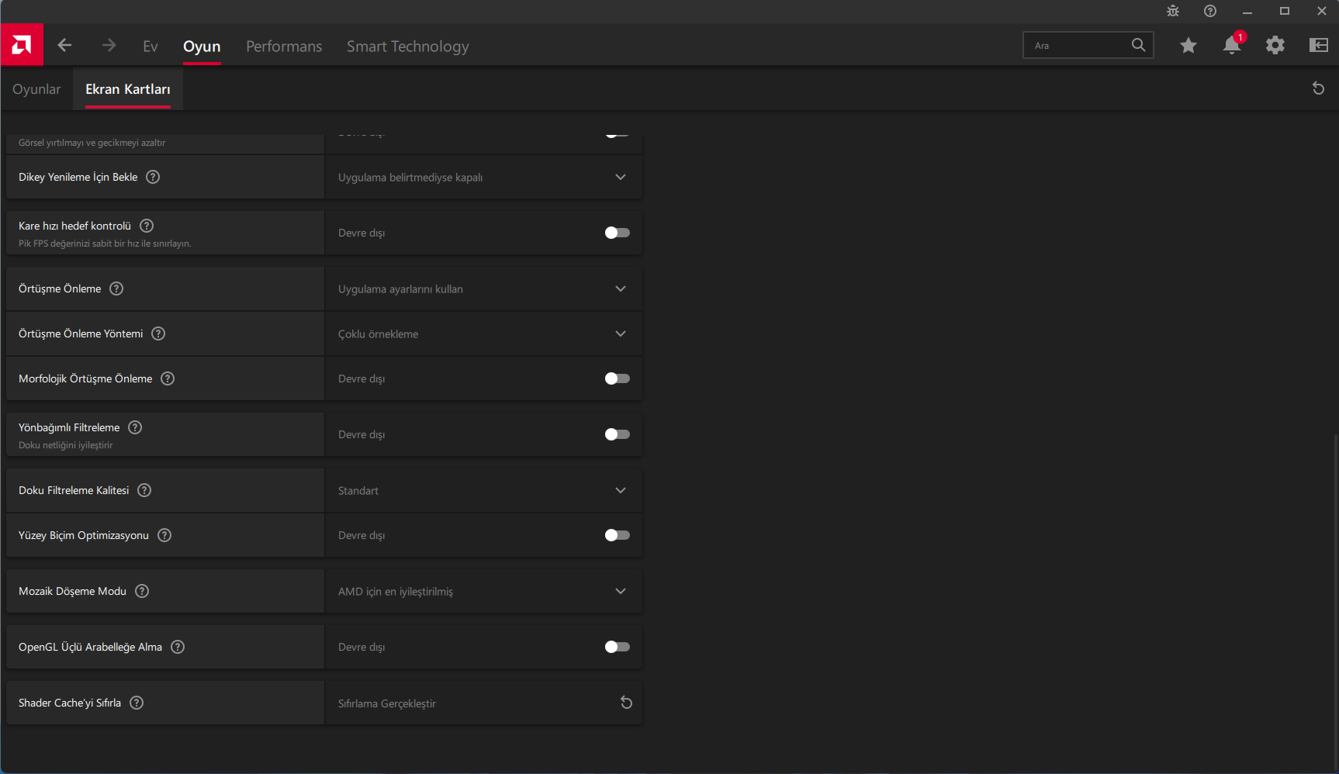The image size is (1339, 774).
Task: Enable OpenGL Üçlü Arabelleğe Alma switch
Action: point(617,647)
